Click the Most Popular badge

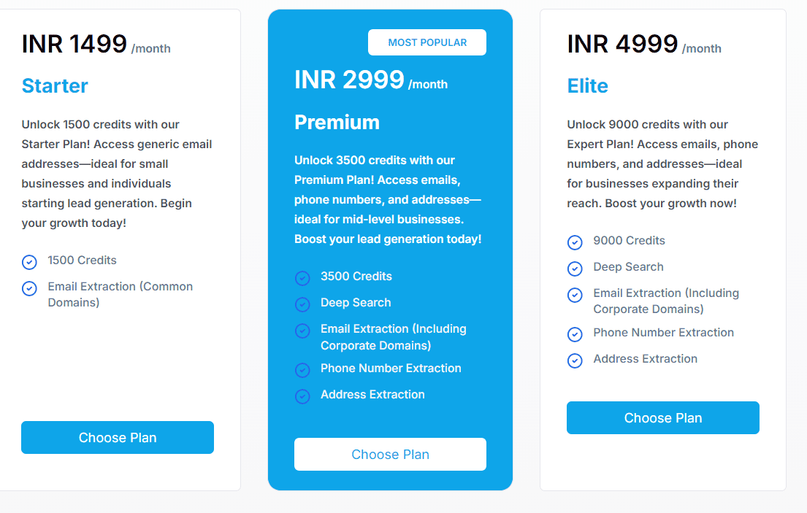427,42
